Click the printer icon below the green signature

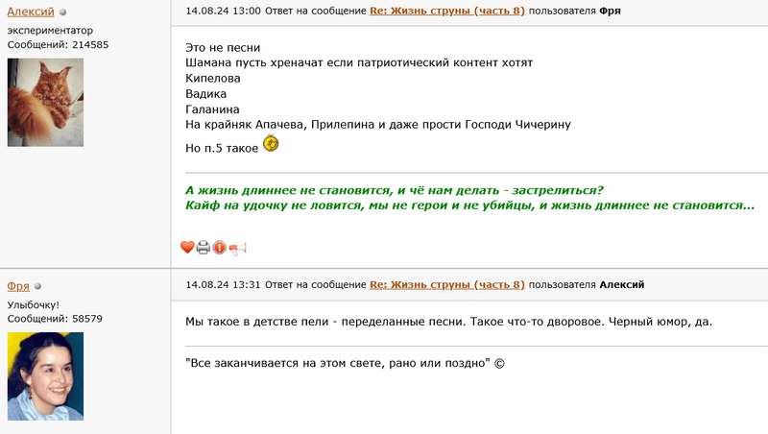[204, 248]
